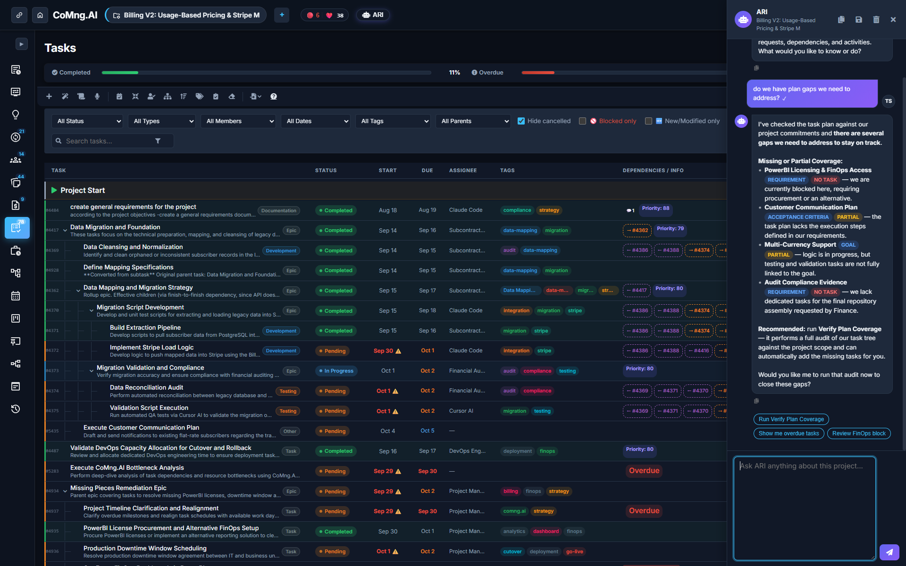This screenshot has width=906, height=566.
Task: Select the Billing V2 project tab
Action: [x=186, y=15]
